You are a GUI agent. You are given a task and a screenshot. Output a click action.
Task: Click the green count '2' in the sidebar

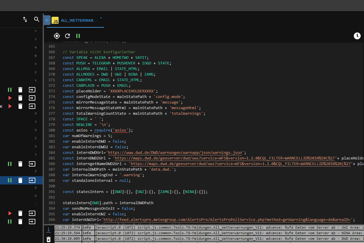(36, 204)
